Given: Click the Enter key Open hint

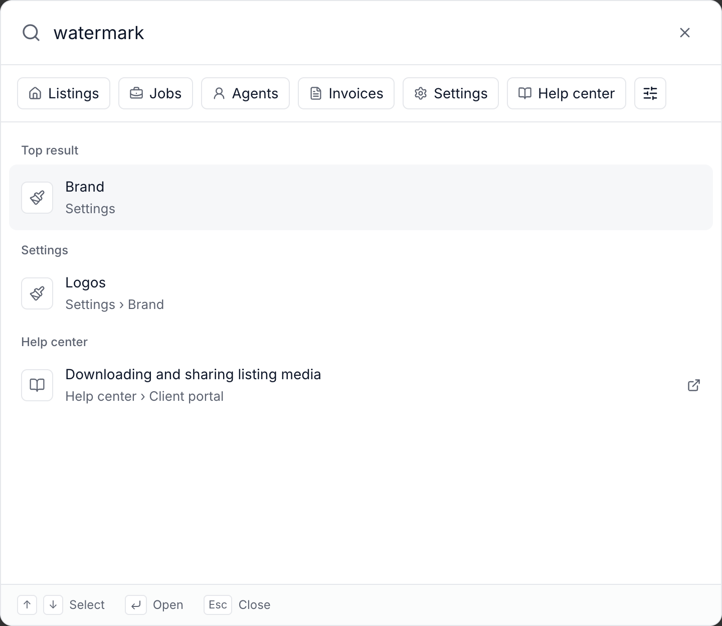Looking at the screenshot, I should pos(136,605).
